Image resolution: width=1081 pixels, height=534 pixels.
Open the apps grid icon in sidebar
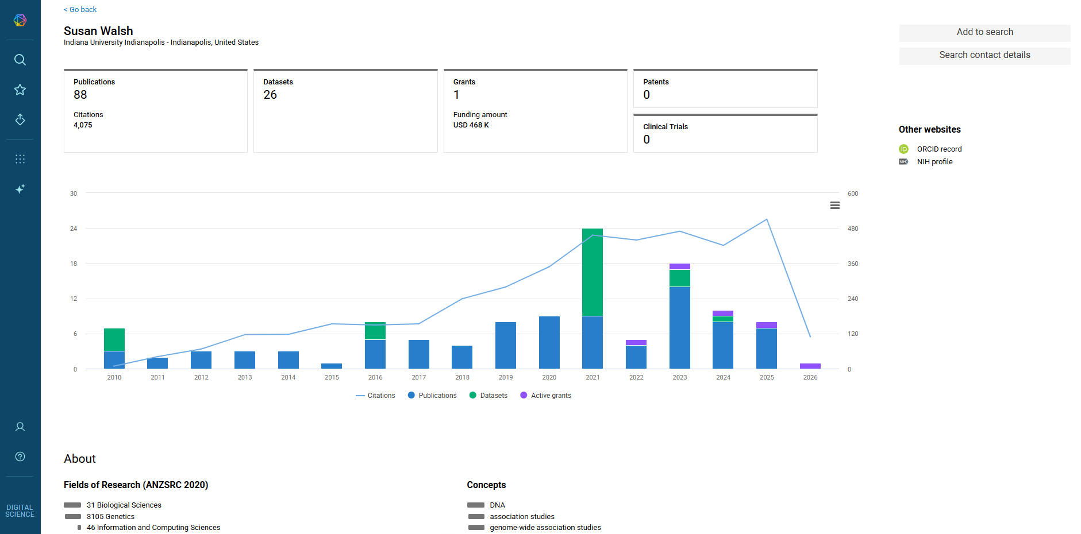[x=20, y=159]
